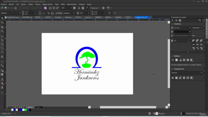Set page to Landscape orientation

[44, 13]
